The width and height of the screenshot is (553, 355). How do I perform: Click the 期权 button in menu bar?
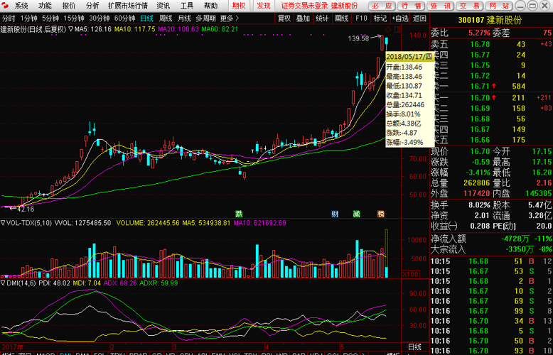[x=239, y=6]
